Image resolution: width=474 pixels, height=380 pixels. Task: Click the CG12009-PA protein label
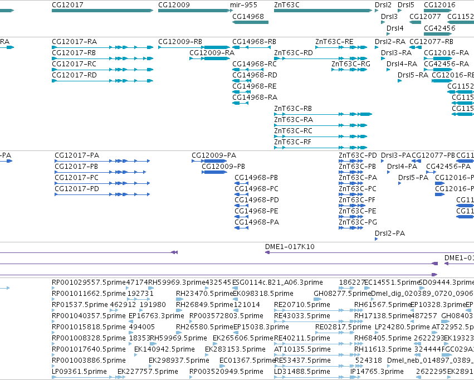coord(214,155)
